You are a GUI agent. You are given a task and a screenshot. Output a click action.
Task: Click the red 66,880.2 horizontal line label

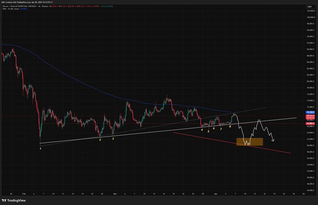[x=311, y=124]
